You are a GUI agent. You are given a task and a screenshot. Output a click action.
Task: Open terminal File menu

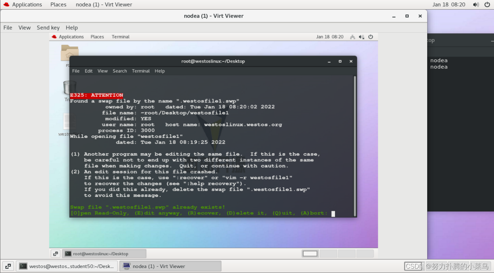coord(76,71)
